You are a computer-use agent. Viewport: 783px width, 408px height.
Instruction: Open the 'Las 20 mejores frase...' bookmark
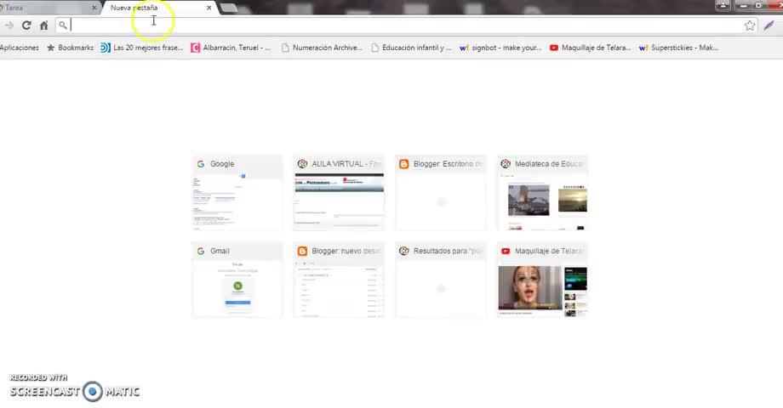pyautogui.click(x=142, y=48)
